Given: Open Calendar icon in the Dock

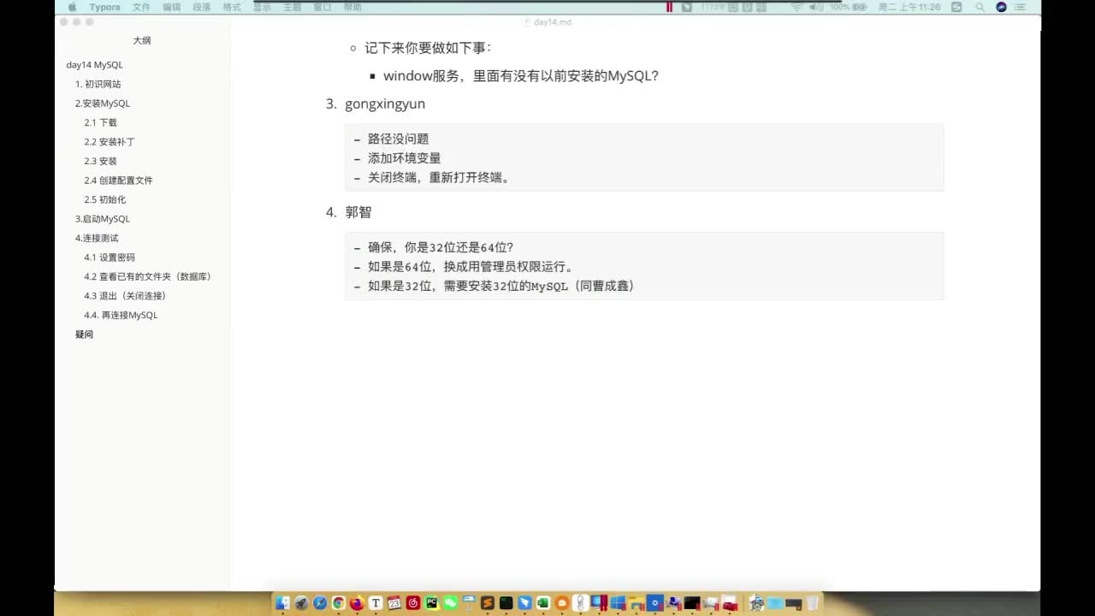Looking at the screenshot, I should pos(394,603).
